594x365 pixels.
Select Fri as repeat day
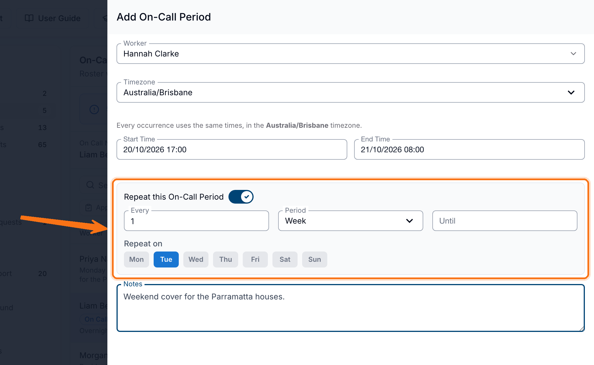(255, 259)
